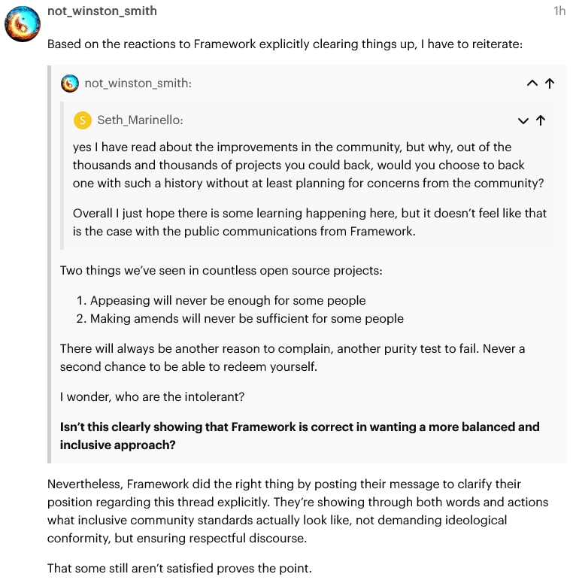The width and height of the screenshot is (573, 580).
Task: Click the "Seth_Marinello:" quote title
Action: 141,120
